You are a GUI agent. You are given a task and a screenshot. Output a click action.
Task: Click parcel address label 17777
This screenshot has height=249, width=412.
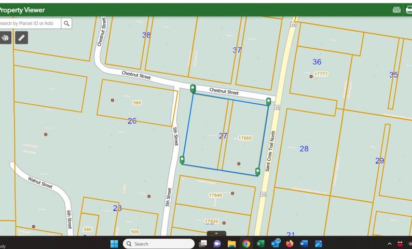321,74
